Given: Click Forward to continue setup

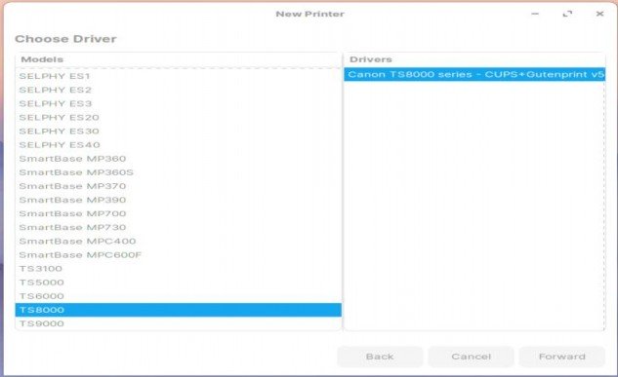Looking at the screenshot, I should pos(562,357).
